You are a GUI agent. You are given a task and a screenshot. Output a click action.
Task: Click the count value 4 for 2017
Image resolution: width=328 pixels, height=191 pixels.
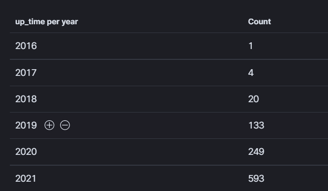click(251, 73)
